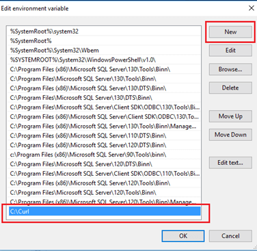Viewport: 257px width, 251px height.
Task: Click the Edit button
Action: [230, 51]
